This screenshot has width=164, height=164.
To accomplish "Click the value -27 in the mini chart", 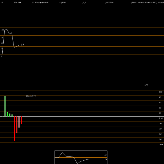I will (x=106, y=155).
